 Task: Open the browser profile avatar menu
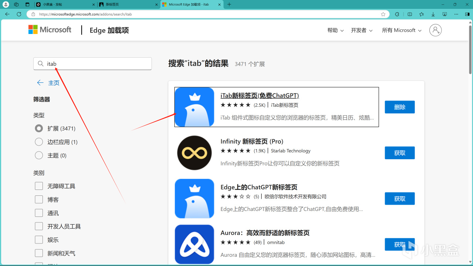[6, 4]
